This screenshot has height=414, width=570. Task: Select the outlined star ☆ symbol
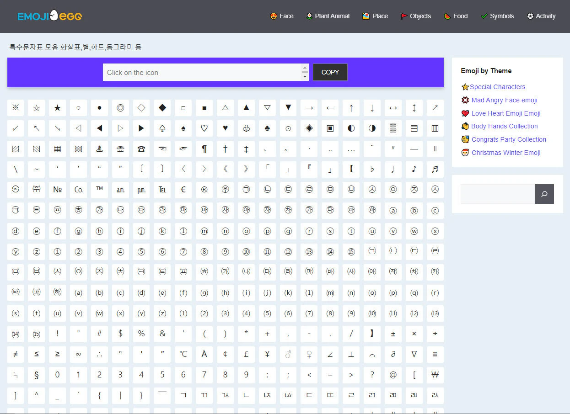[x=37, y=108]
